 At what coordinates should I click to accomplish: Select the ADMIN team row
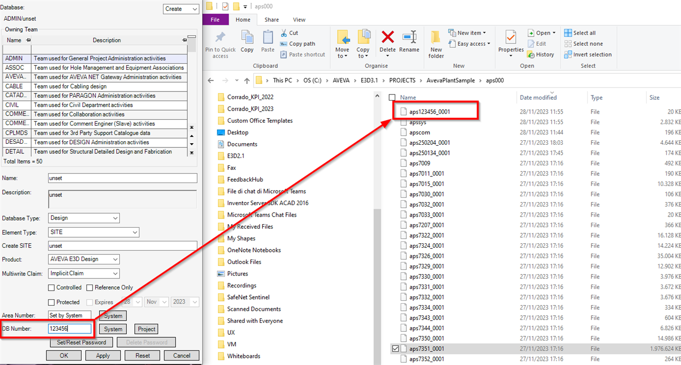[95, 58]
